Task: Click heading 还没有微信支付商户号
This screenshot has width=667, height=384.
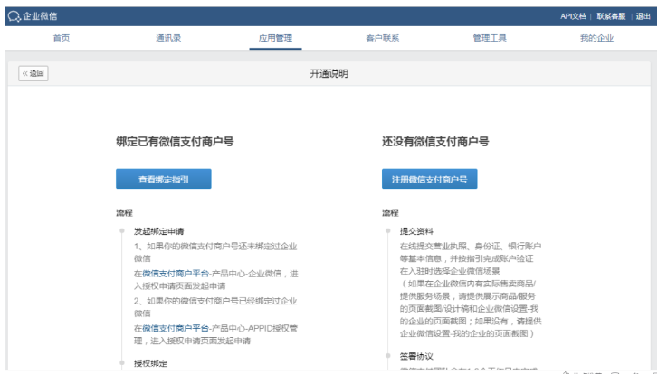Action: [x=435, y=142]
